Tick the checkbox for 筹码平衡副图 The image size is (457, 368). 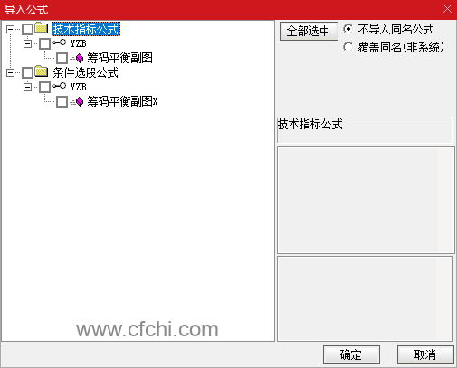(x=62, y=58)
